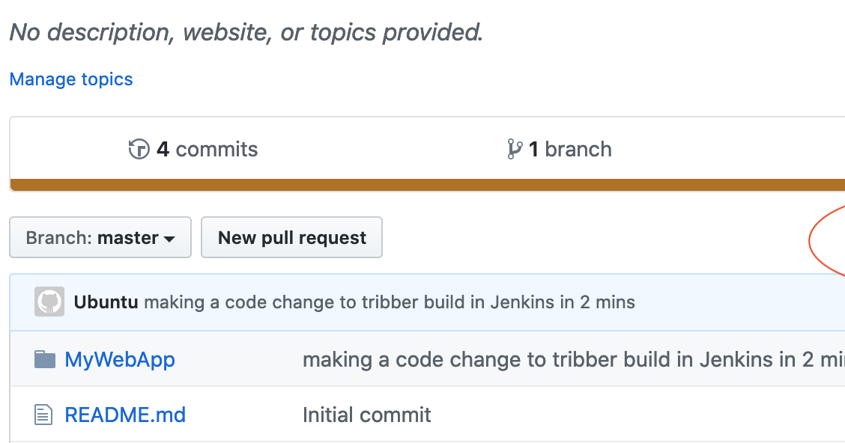Click the circled area right of New pull request
845x443 pixels.
click(x=832, y=241)
